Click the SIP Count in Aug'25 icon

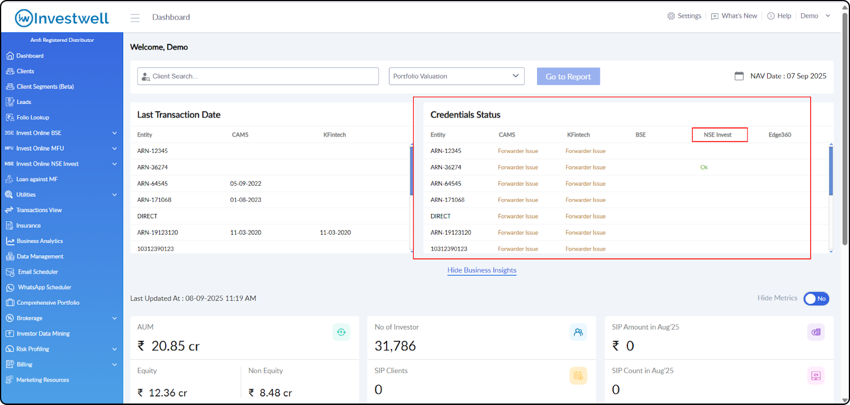[x=816, y=376]
